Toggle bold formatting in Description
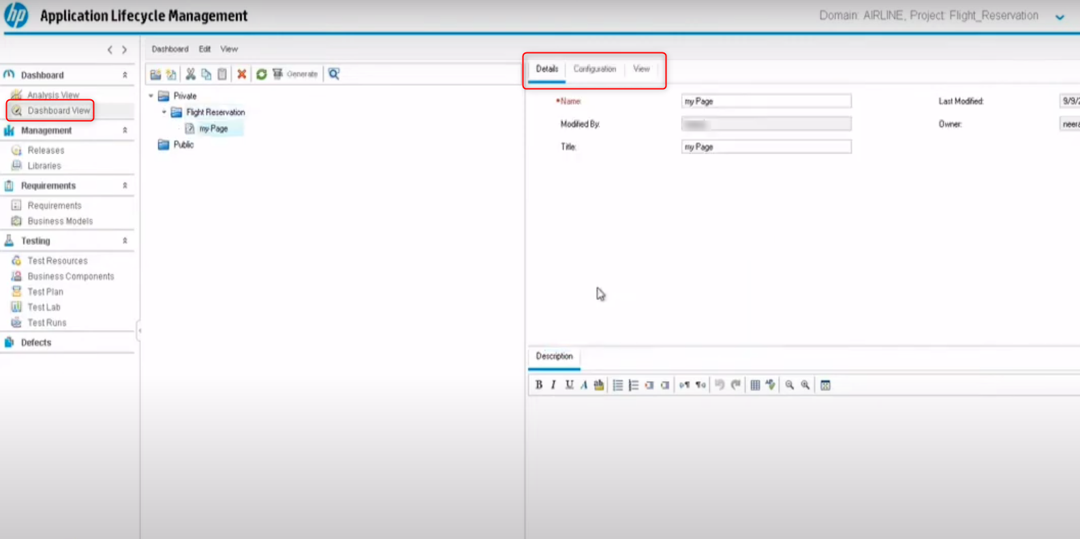The height and width of the screenshot is (539, 1080). pyautogui.click(x=539, y=385)
